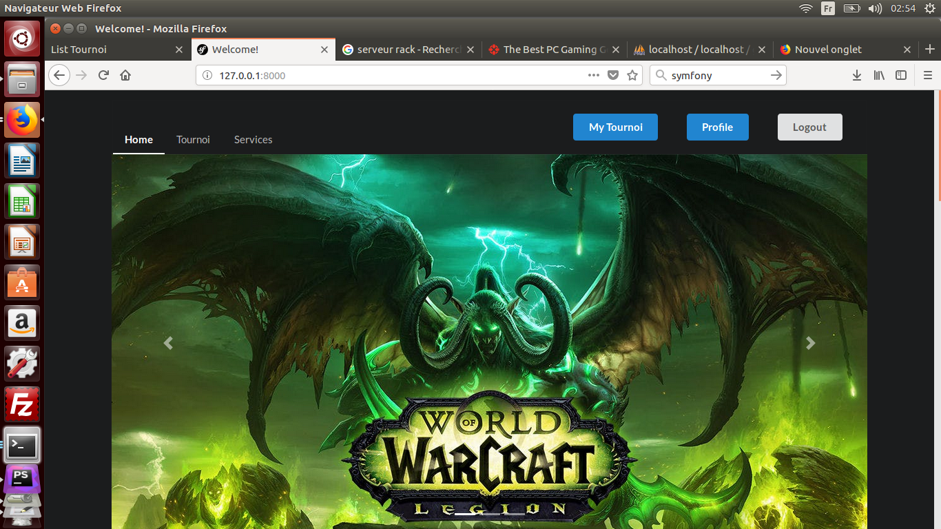Open page actions three-dot menu

pos(594,75)
